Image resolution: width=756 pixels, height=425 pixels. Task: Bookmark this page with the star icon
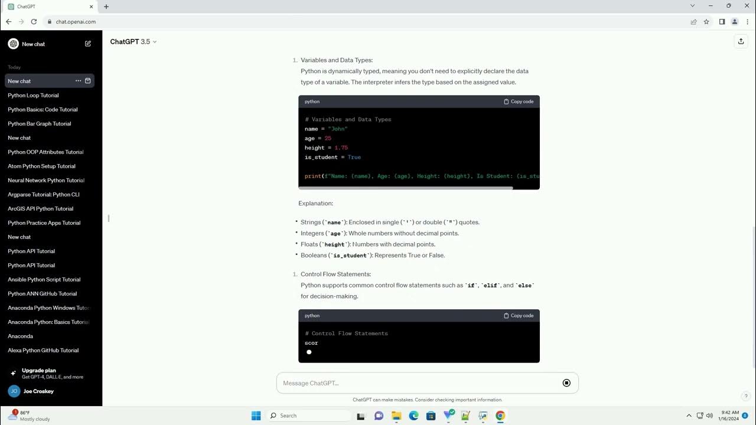pos(706,22)
